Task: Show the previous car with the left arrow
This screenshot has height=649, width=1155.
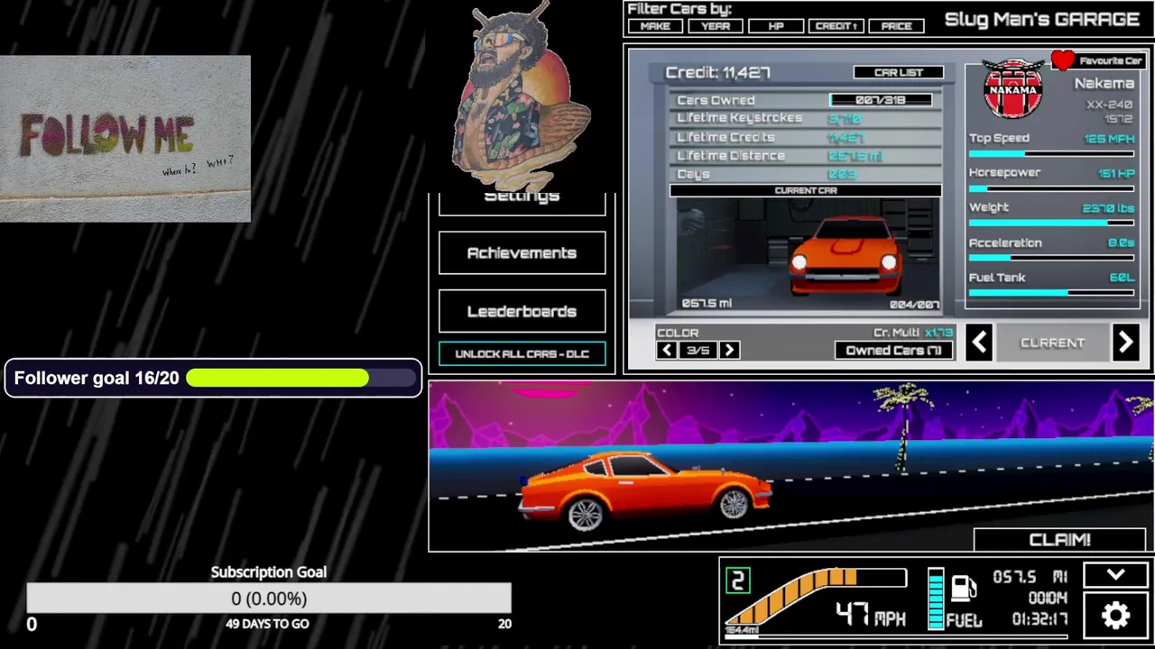Action: (980, 343)
